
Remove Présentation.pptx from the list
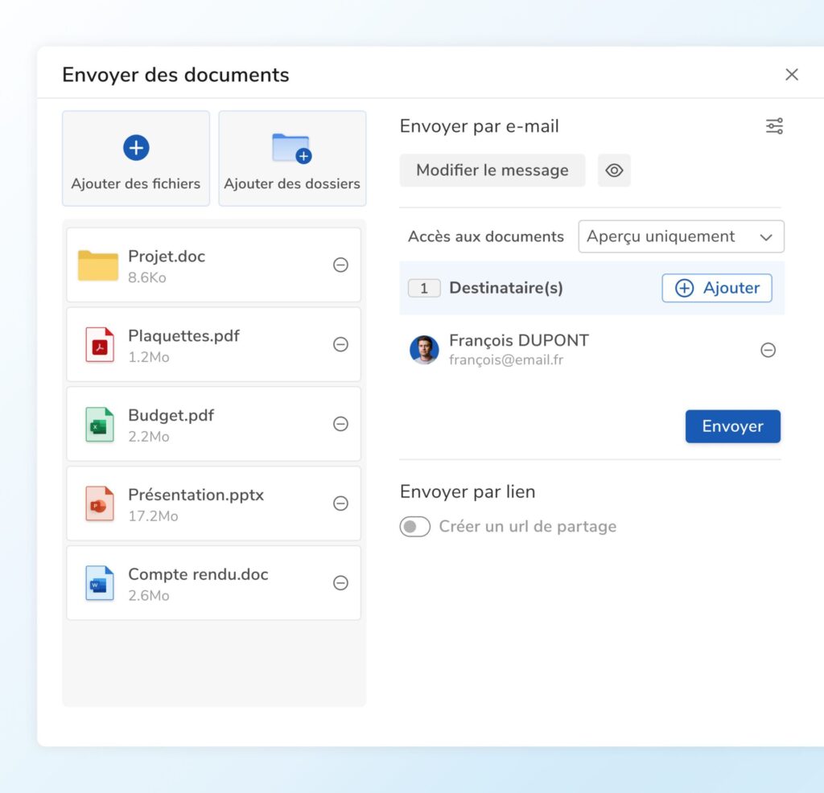pos(340,503)
